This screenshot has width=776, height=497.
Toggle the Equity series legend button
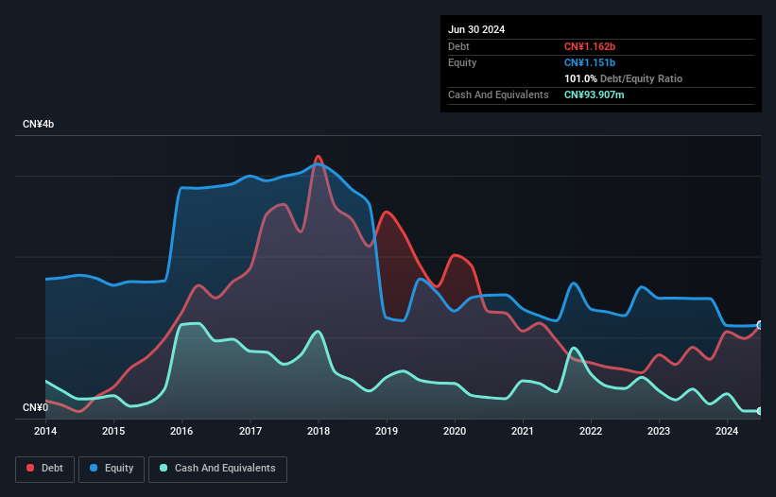[112, 469]
